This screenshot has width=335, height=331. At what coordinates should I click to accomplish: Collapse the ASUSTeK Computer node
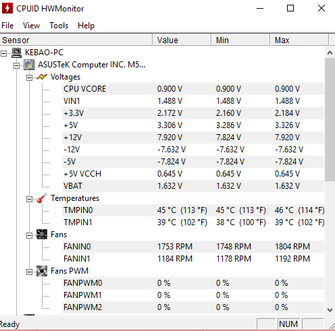[x=16, y=65]
